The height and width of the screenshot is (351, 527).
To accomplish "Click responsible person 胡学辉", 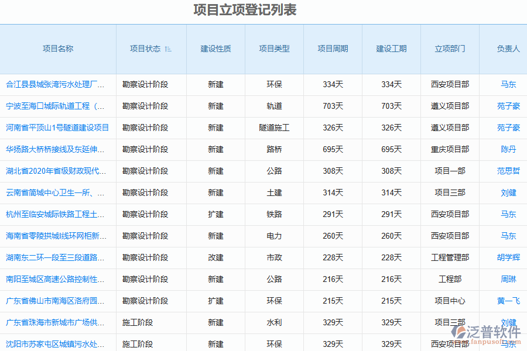I will (508, 257).
